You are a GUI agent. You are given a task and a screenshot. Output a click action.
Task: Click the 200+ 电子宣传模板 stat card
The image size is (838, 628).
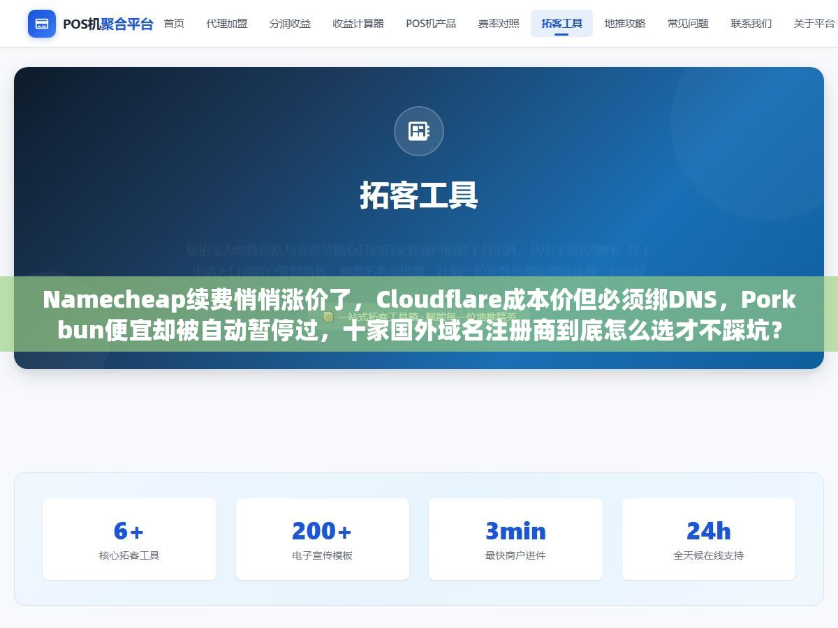[x=323, y=539]
